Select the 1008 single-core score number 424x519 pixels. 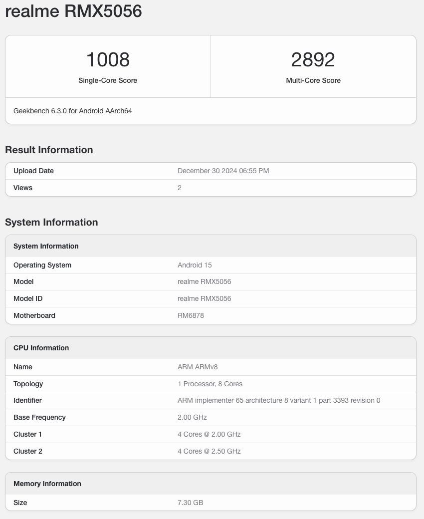coord(108,60)
